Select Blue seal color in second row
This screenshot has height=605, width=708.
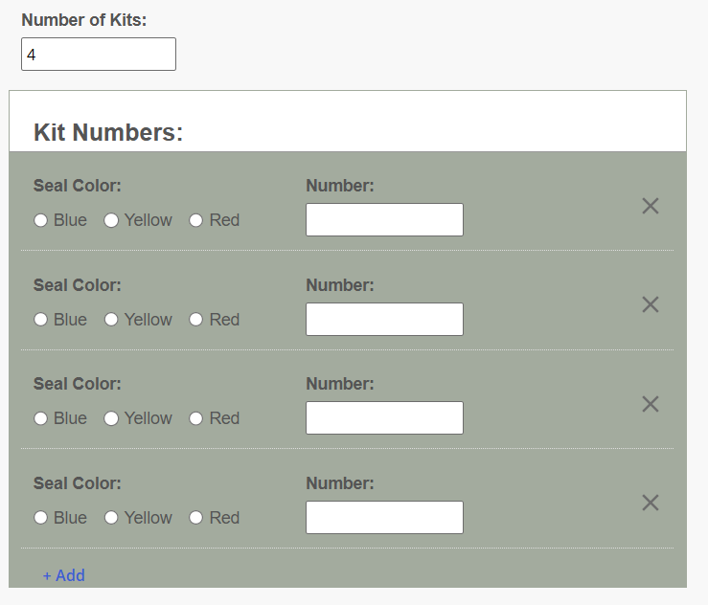[x=40, y=320]
